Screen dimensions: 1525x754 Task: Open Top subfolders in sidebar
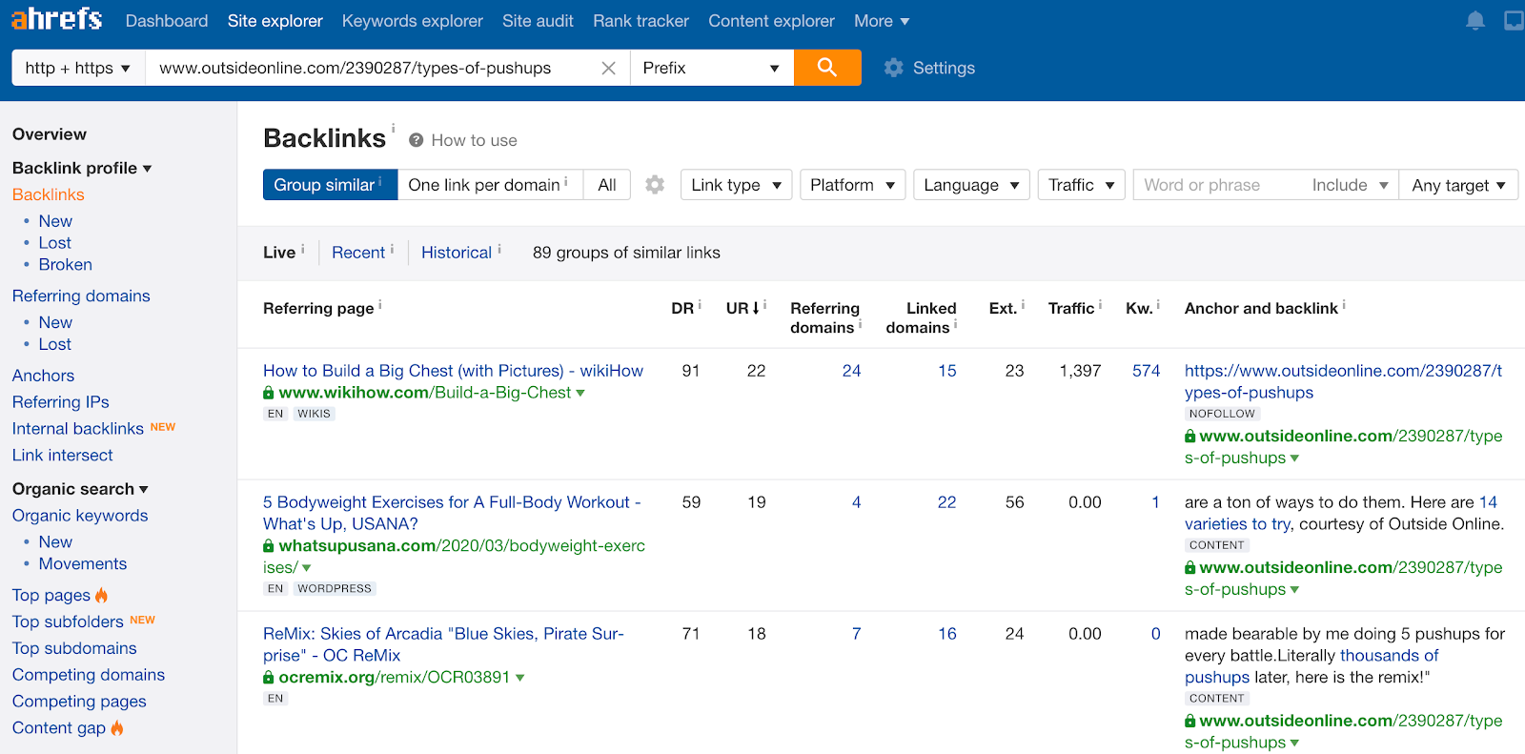click(68, 622)
